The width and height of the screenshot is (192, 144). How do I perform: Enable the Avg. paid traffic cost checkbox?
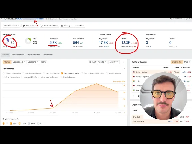[x=40, y=77]
